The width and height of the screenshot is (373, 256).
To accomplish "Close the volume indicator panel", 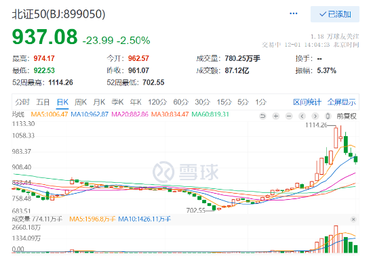I will pyautogui.click(x=353, y=219).
